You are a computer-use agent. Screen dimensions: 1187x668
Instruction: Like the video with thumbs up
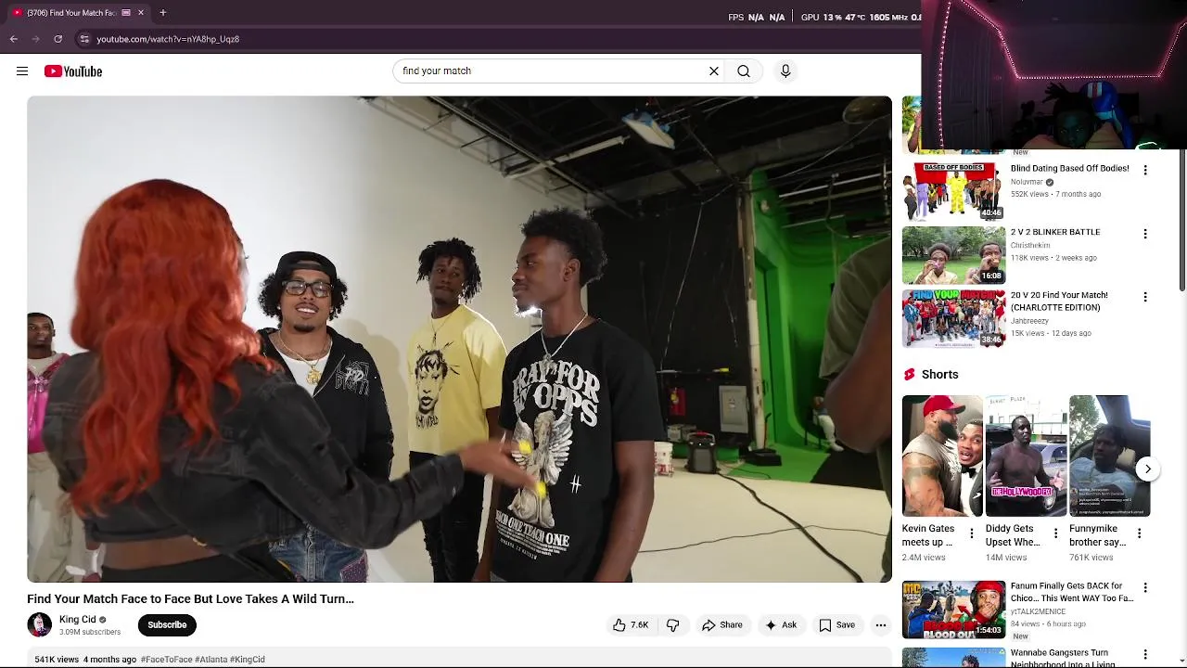pyautogui.click(x=631, y=625)
